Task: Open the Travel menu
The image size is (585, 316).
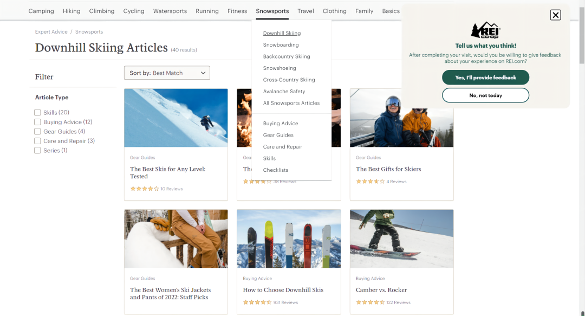Action: tap(305, 11)
